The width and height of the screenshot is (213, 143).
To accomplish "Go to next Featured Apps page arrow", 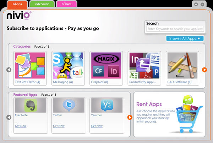I will click(130, 117).
